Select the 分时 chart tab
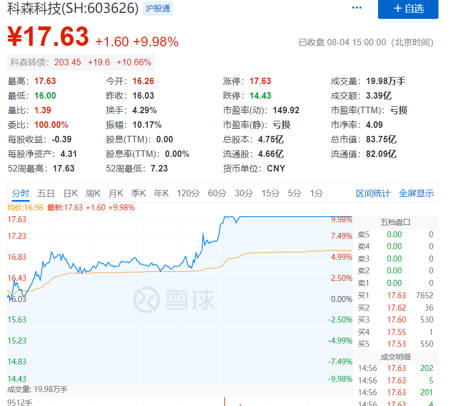 point(20,193)
